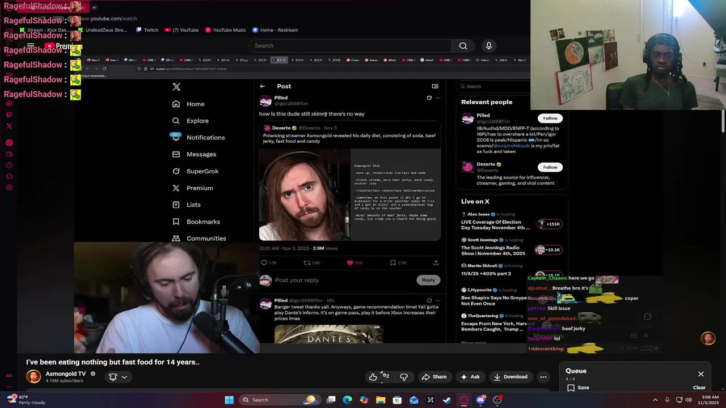Open the Asmongold Dexerto tweet image

click(x=350, y=194)
